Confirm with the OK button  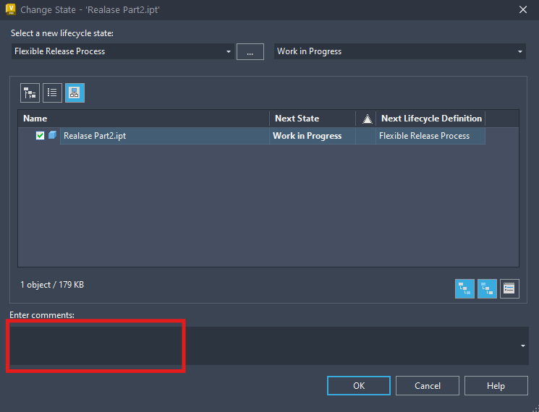click(x=359, y=385)
